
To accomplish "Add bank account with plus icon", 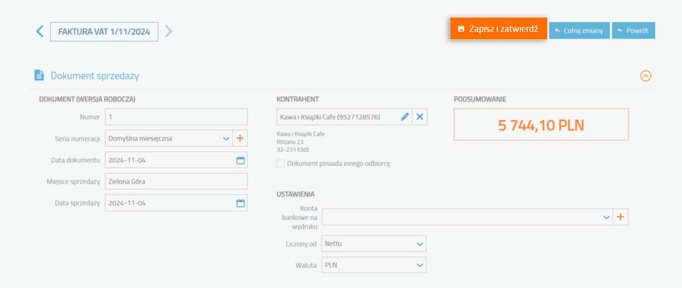I will tap(620, 217).
